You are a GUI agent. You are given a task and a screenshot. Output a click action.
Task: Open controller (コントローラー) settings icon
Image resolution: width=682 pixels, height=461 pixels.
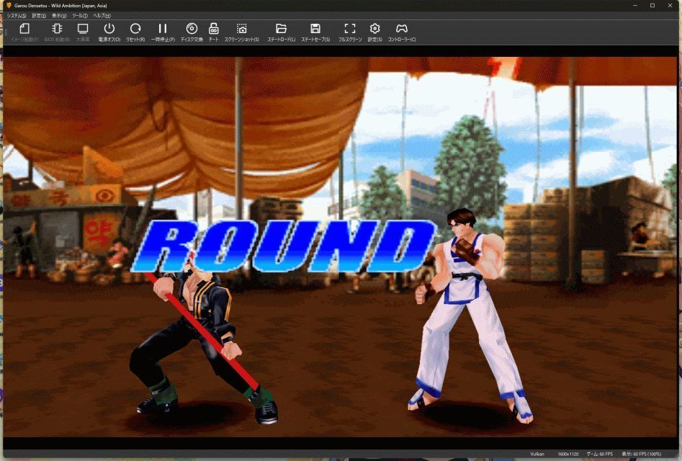[x=402, y=29]
